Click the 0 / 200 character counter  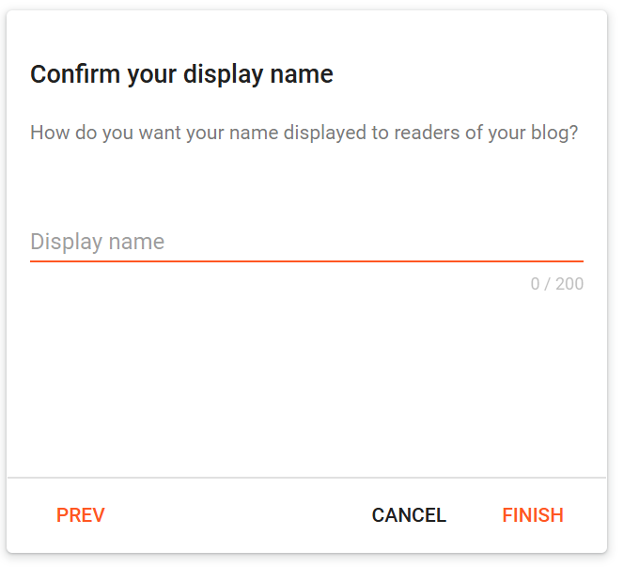tap(556, 284)
